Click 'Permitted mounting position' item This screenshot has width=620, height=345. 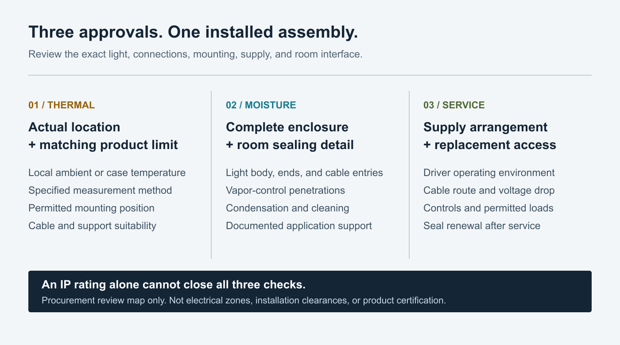(91, 208)
